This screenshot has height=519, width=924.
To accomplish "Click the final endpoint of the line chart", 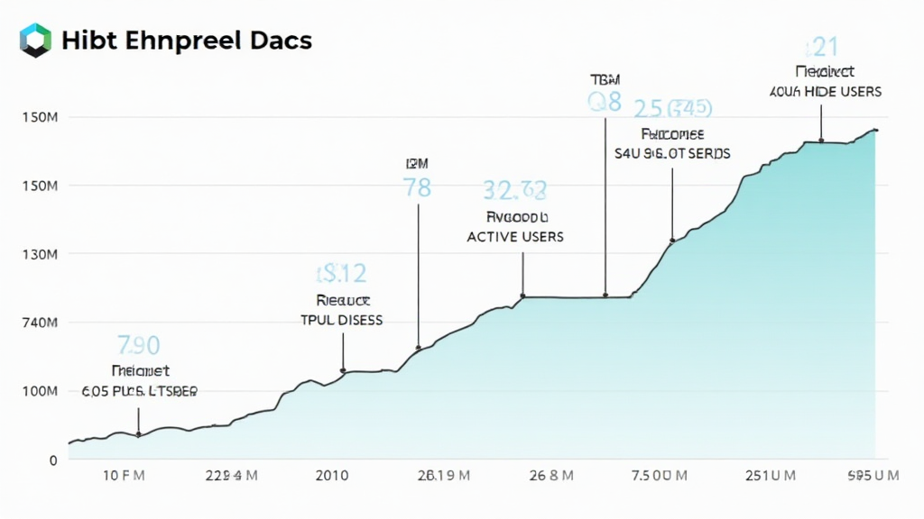I will coord(875,131).
